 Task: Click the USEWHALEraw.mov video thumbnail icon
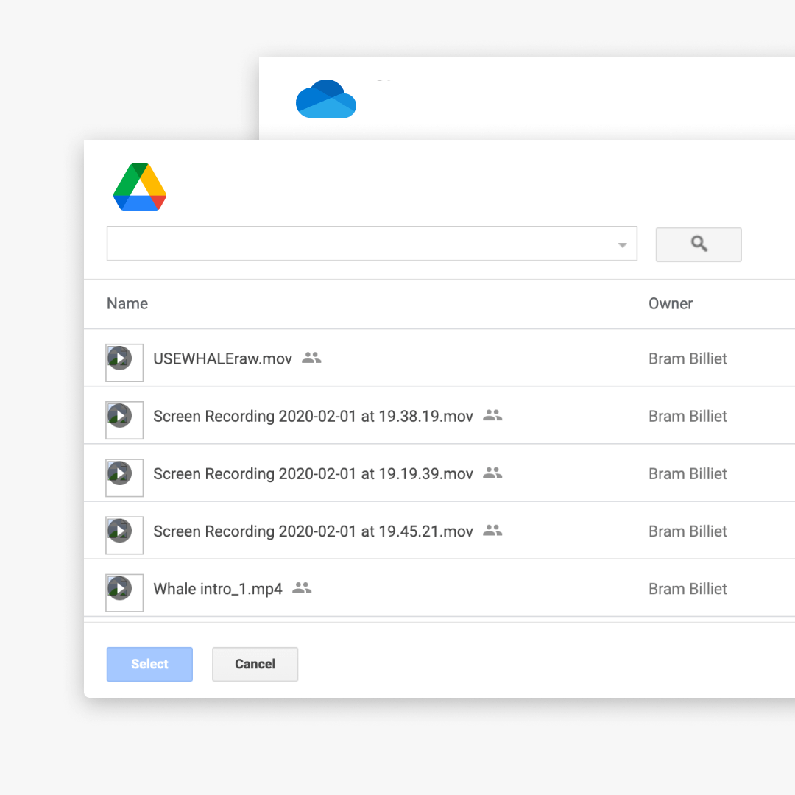[x=124, y=363]
